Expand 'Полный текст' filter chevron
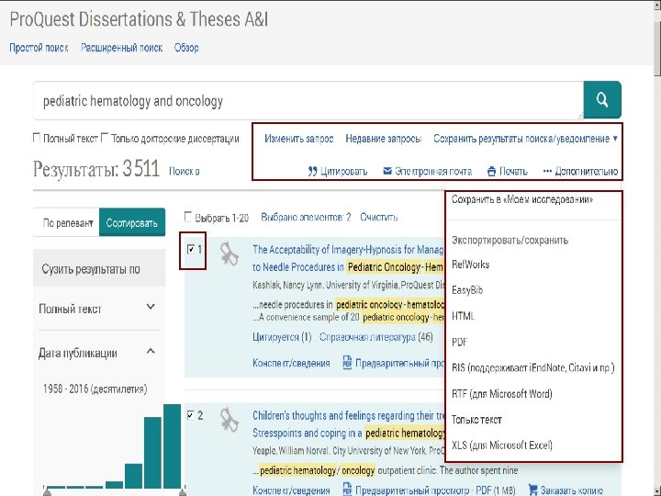The height and width of the screenshot is (496, 661). point(151,309)
